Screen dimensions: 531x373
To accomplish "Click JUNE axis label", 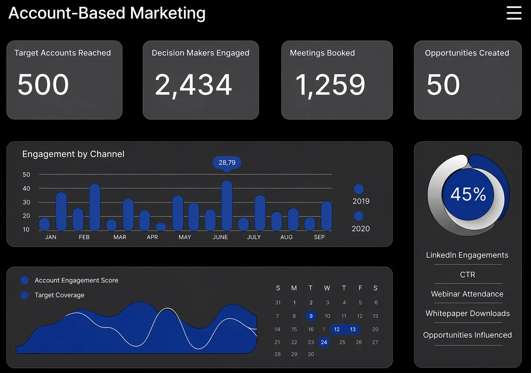I will click(220, 237).
